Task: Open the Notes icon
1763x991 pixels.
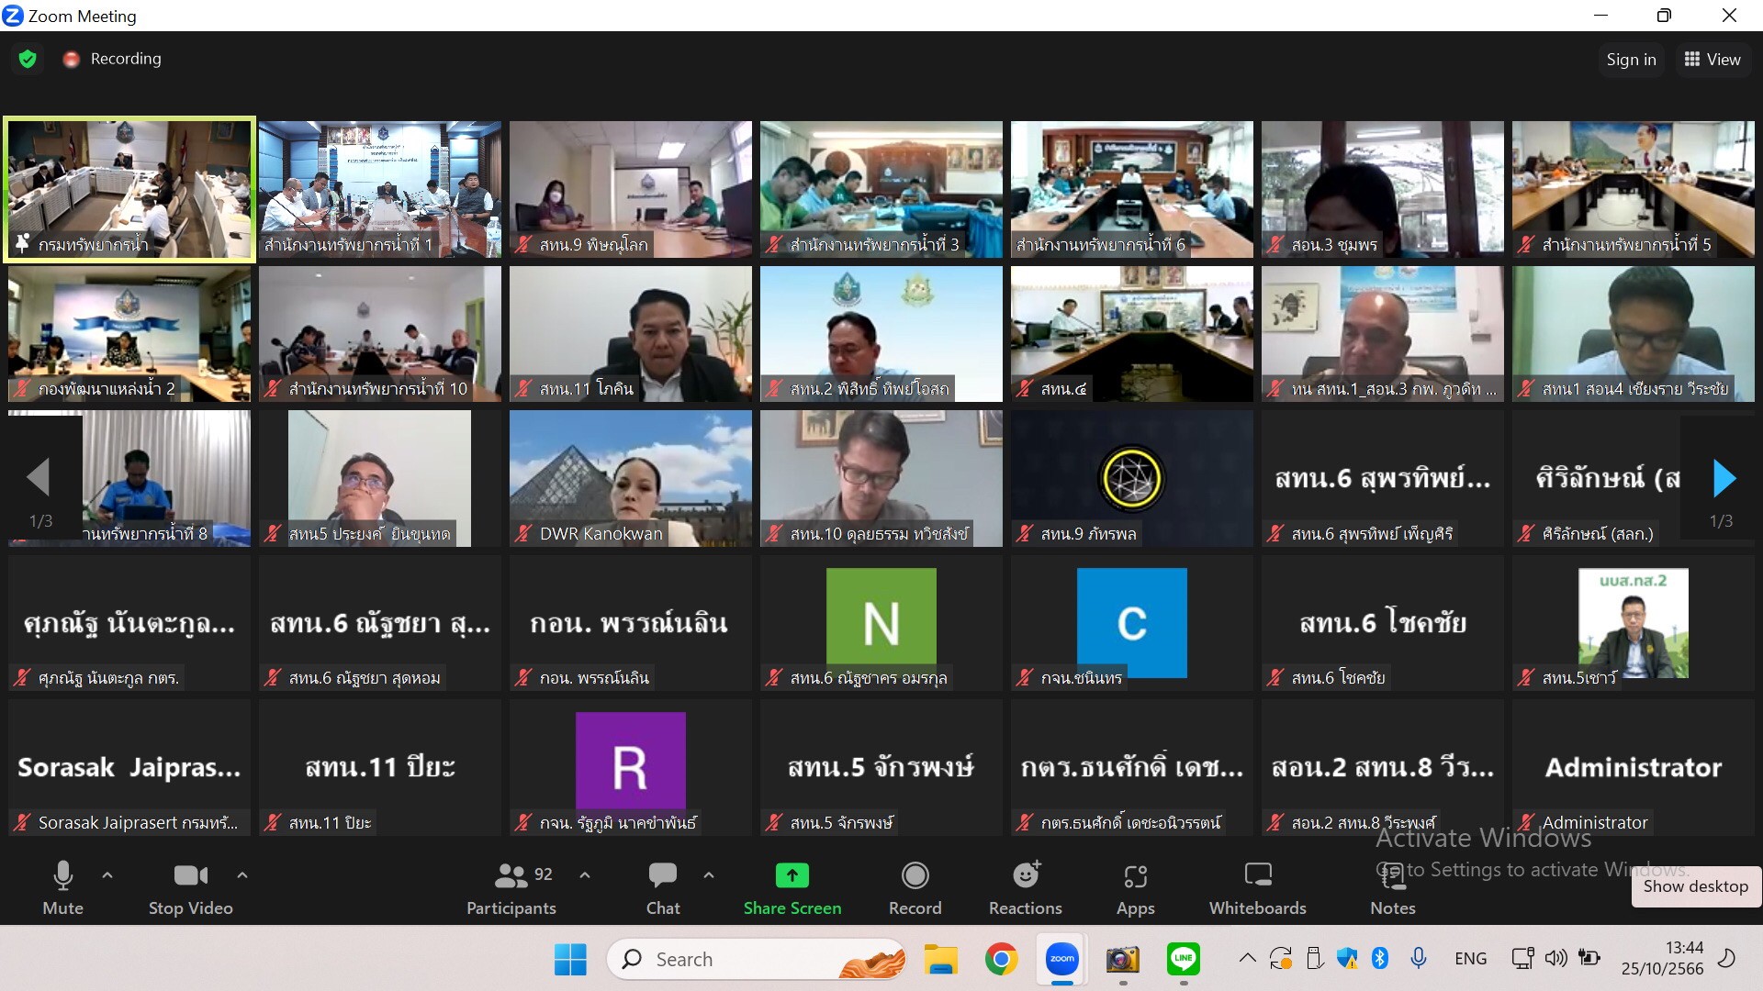Action: pyautogui.click(x=1392, y=876)
